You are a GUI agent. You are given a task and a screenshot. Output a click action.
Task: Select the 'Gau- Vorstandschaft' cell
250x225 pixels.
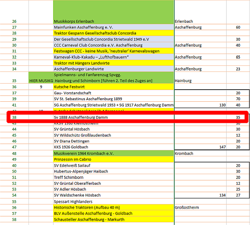point(113,93)
